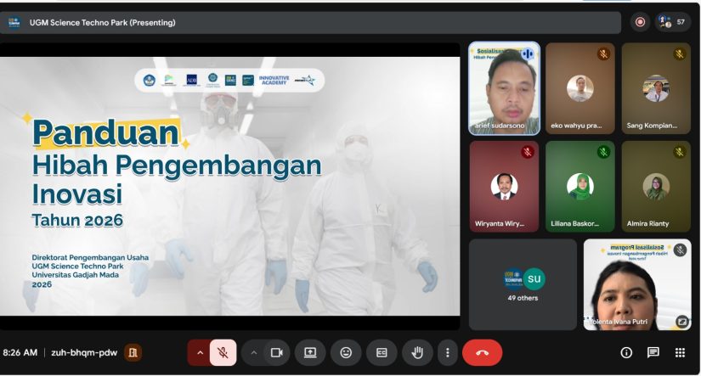Open more options three-dot menu

(448, 352)
